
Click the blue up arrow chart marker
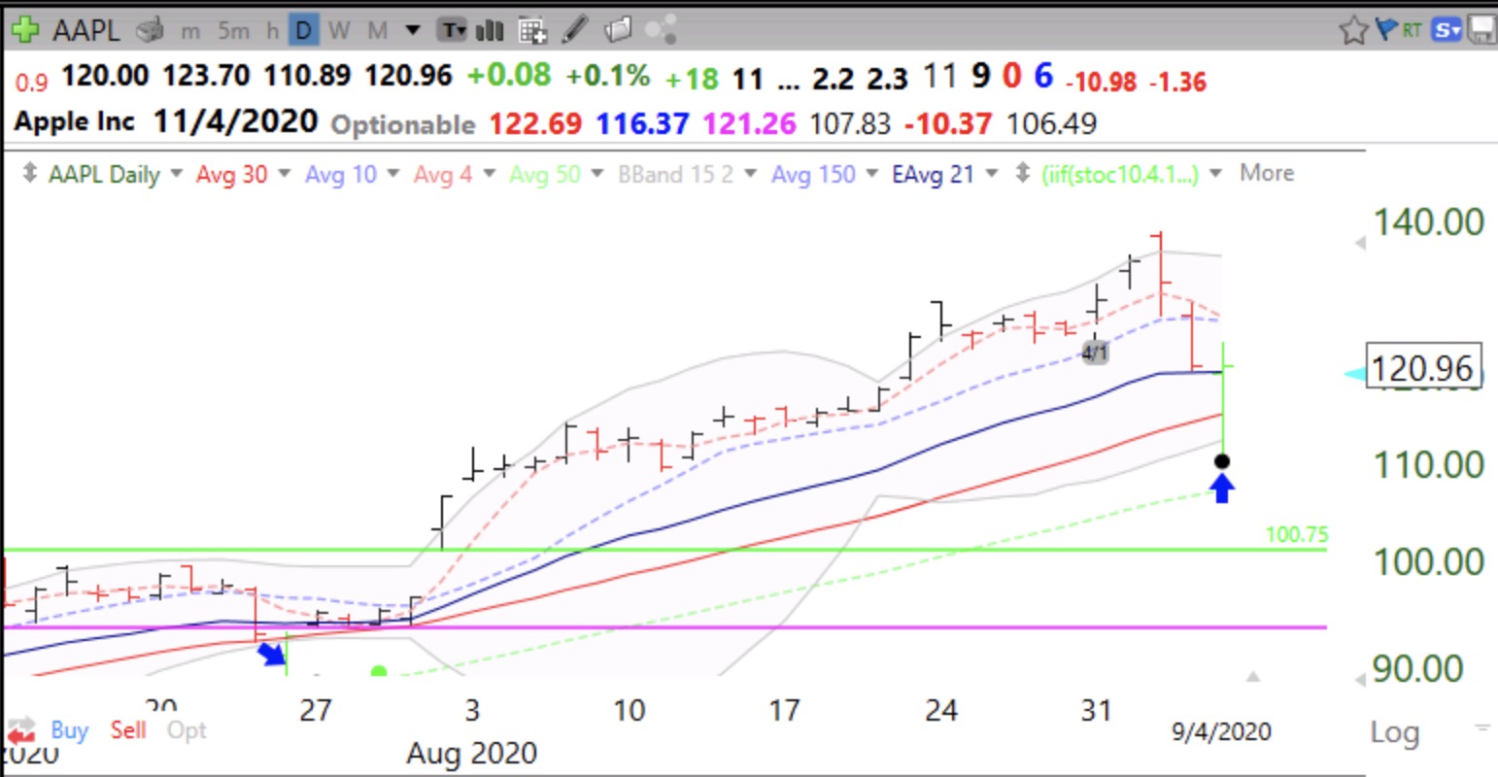(x=1222, y=488)
